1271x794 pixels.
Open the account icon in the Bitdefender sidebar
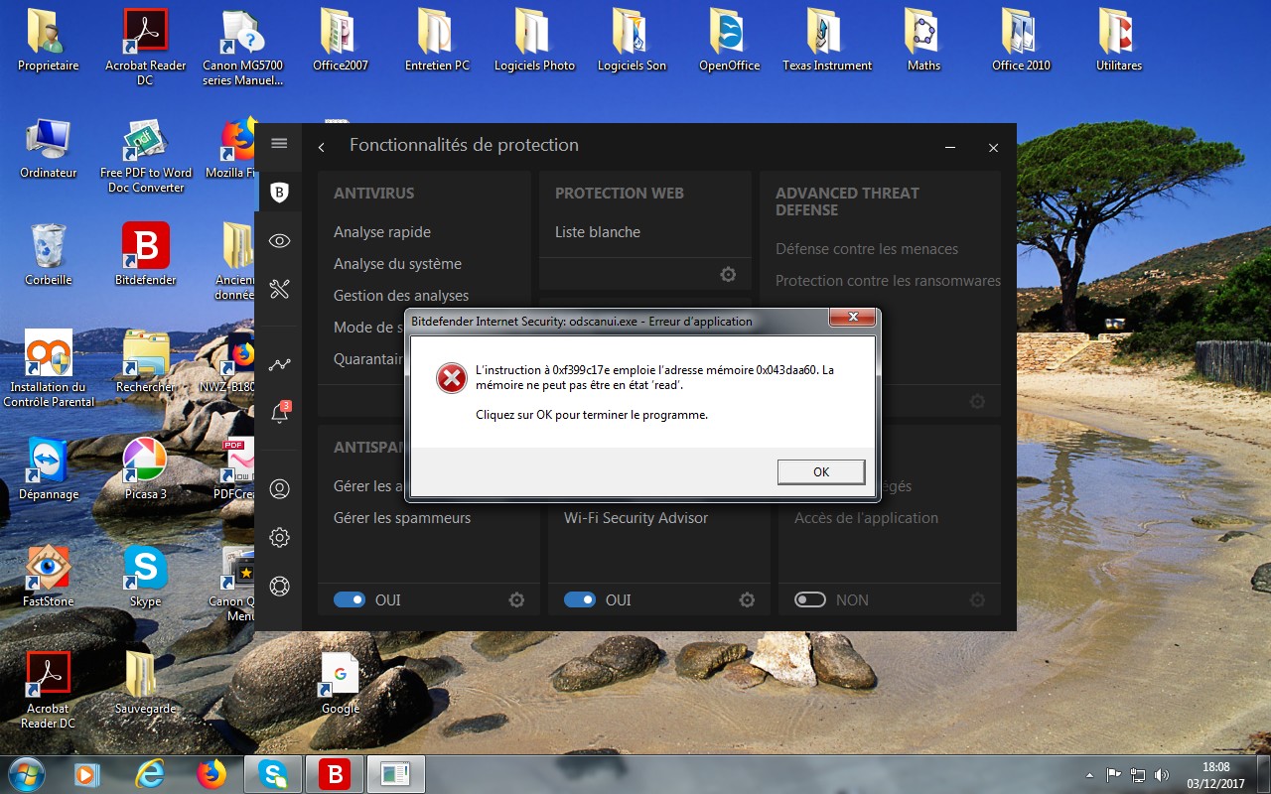pyautogui.click(x=280, y=488)
